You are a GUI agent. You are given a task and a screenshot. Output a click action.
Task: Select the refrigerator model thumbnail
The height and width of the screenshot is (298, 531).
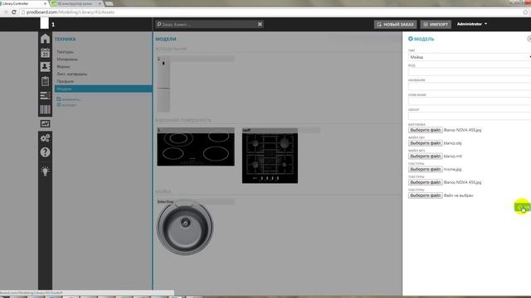(x=163, y=84)
